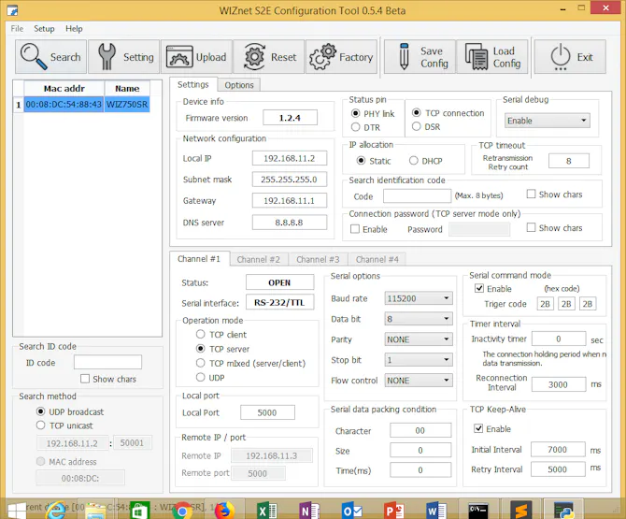Open Baud rate dropdown
Viewport: 626px width, 519px height.
(419, 298)
